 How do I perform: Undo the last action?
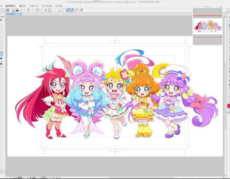pos(29,10)
